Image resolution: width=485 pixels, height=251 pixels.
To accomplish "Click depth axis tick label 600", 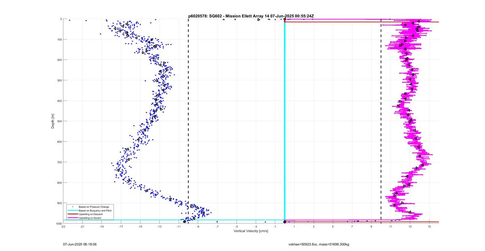I will 59,142.
